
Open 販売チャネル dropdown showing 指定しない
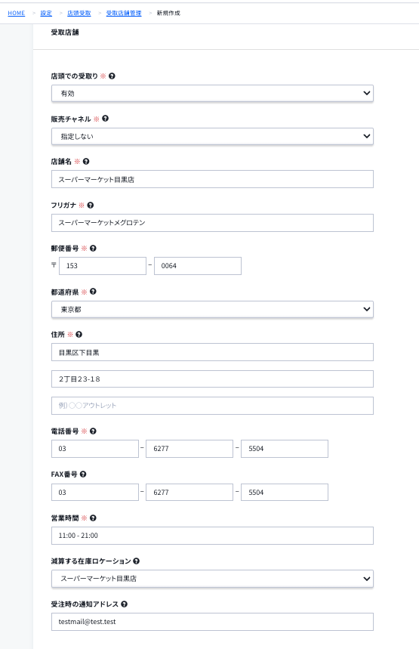(x=212, y=136)
